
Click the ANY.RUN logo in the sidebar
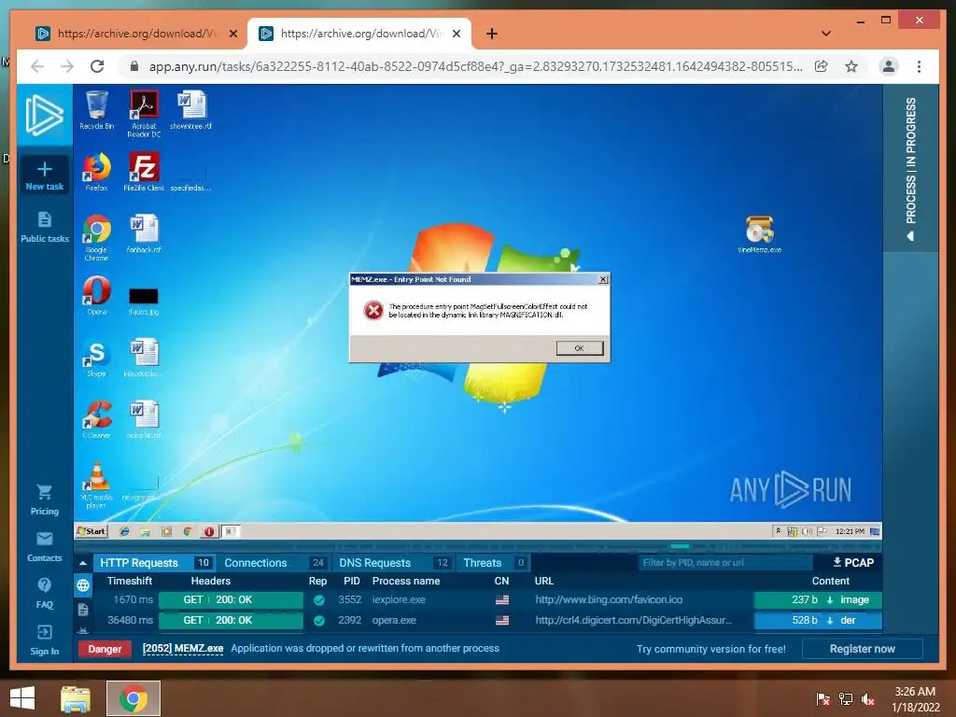pyautogui.click(x=44, y=115)
